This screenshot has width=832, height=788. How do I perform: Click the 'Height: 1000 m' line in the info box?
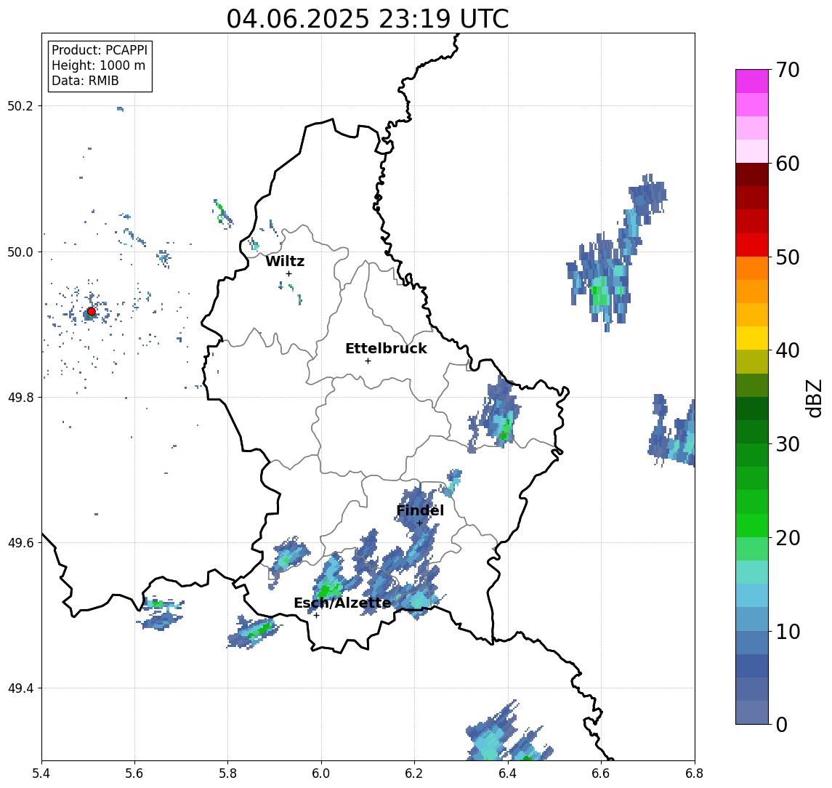[x=98, y=65]
